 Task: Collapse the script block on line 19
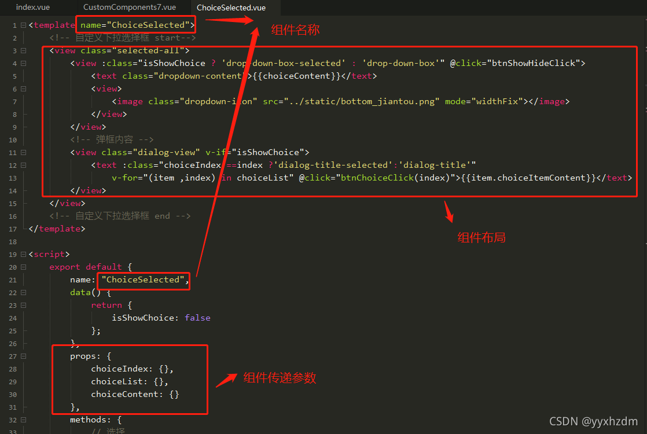(x=24, y=255)
